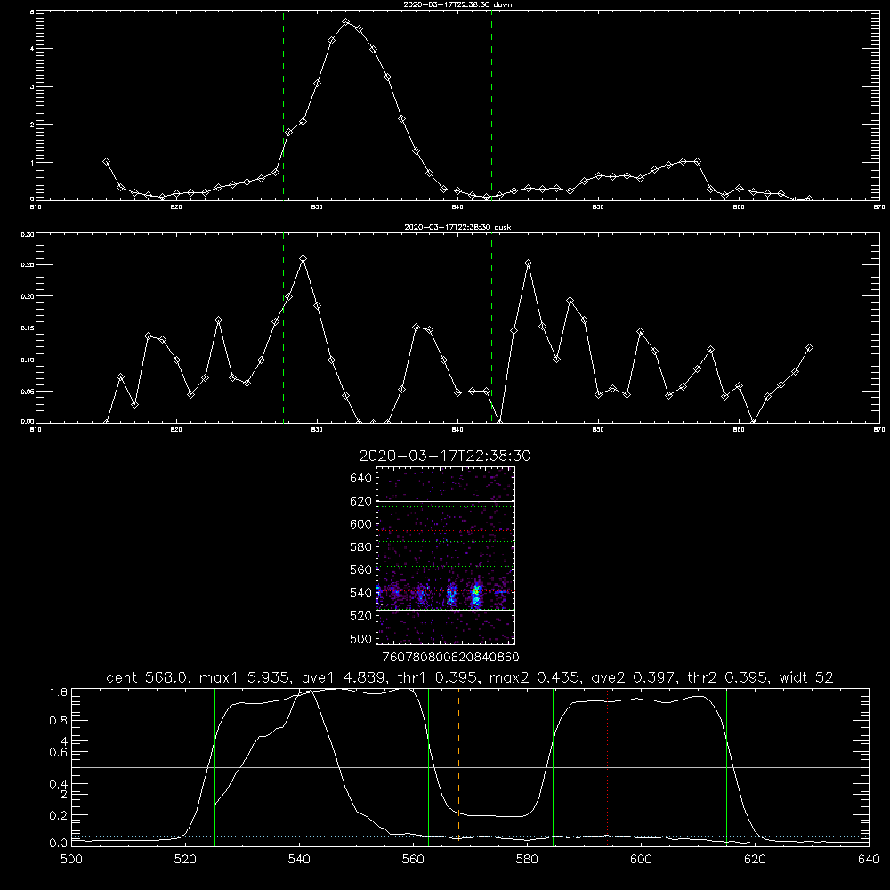Click the bottom profile plot x-axis label 560
The image size is (890, 890).
click(413, 860)
